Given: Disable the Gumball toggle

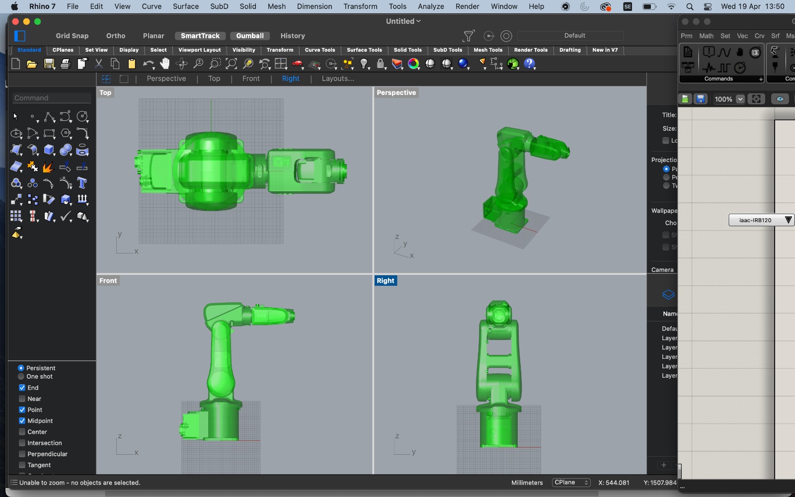Looking at the screenshot, I should point(250,36).
